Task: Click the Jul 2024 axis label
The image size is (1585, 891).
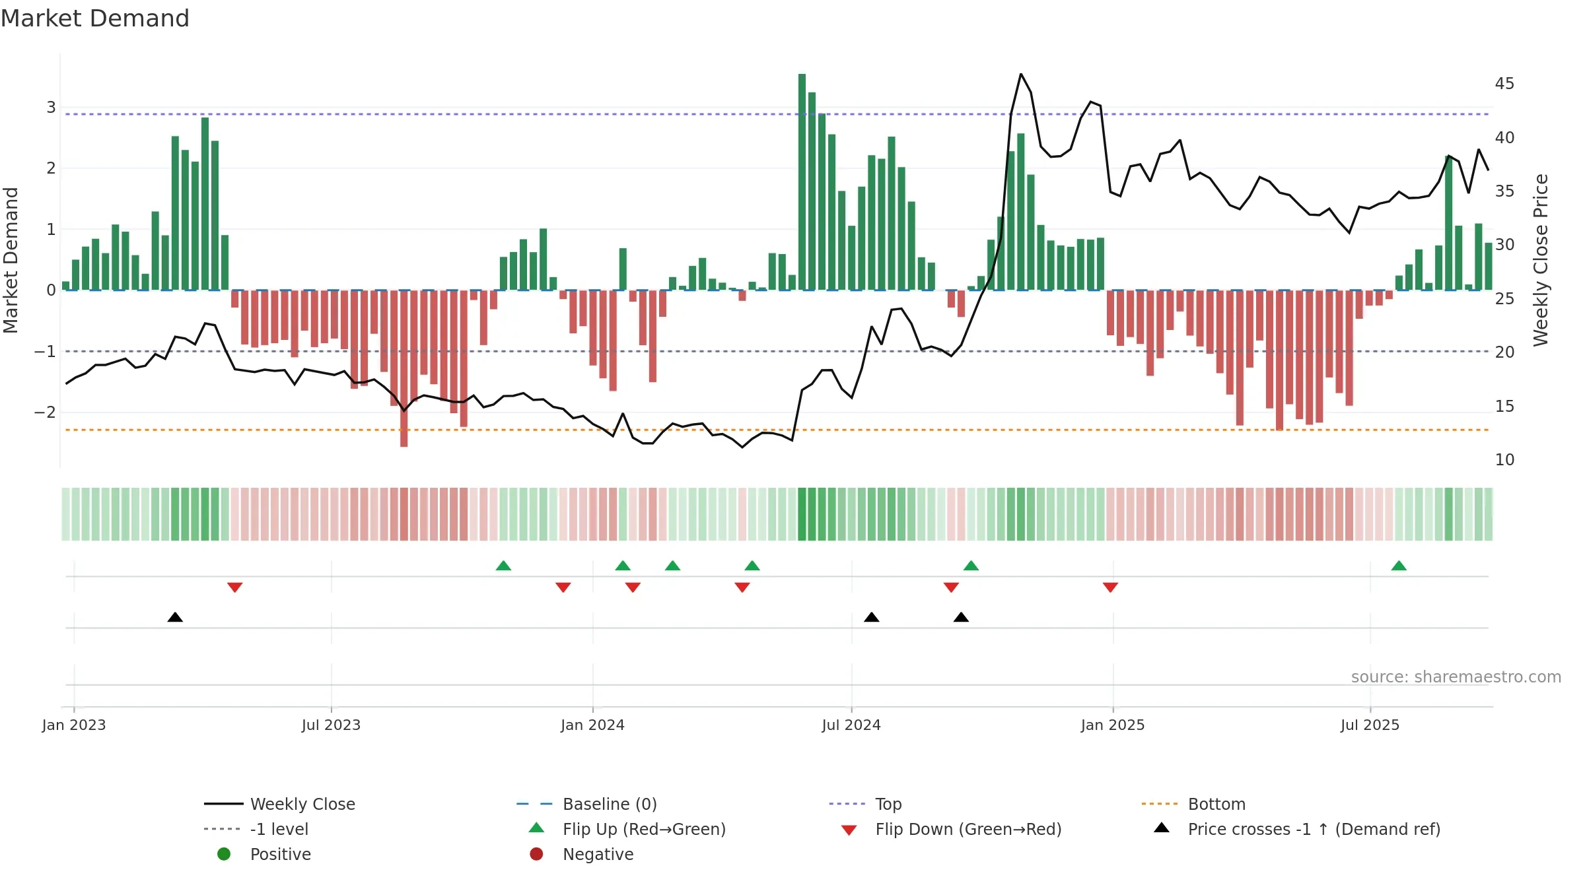Action: pos(851,725)
